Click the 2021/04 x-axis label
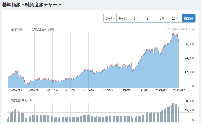Screen dimensions: 201x124 click(x=143, y=90)
